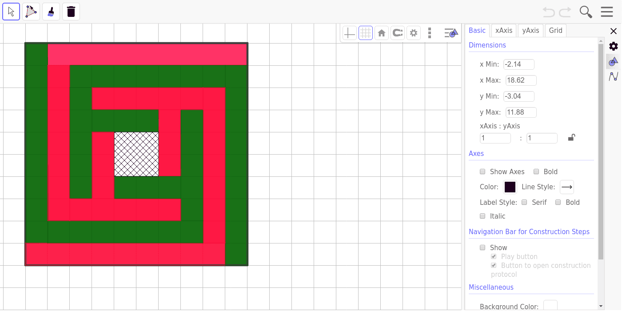Toggle the Play button checkbox

point(494,256)
